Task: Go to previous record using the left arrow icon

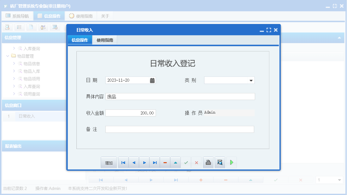Action: (134, 162)
